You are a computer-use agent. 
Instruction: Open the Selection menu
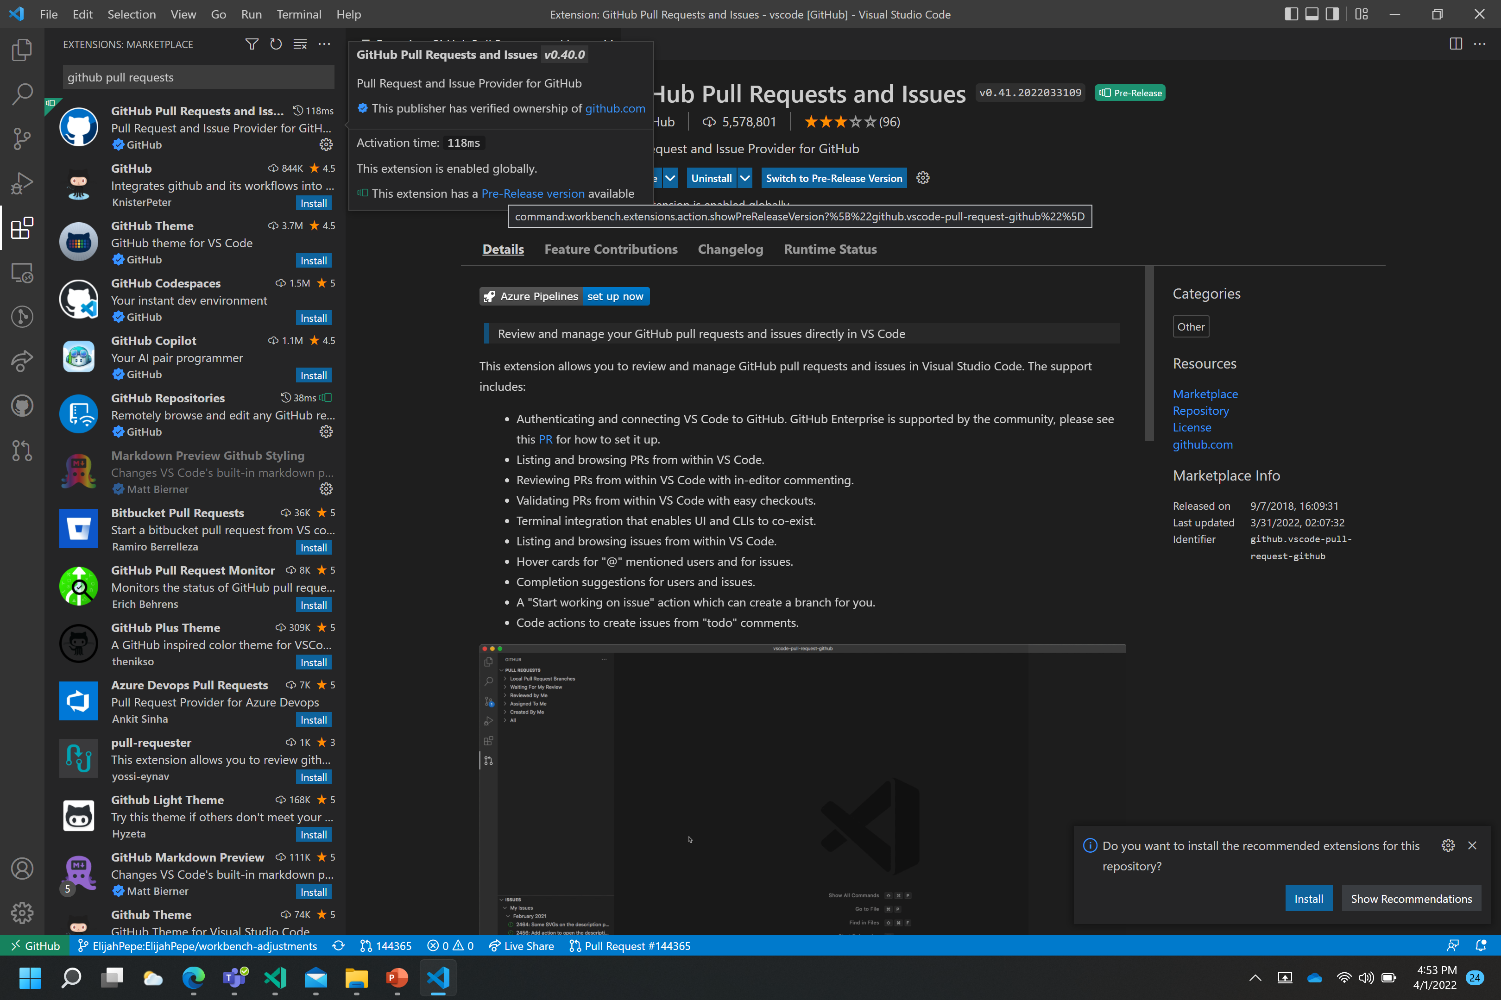click(132, 14)
